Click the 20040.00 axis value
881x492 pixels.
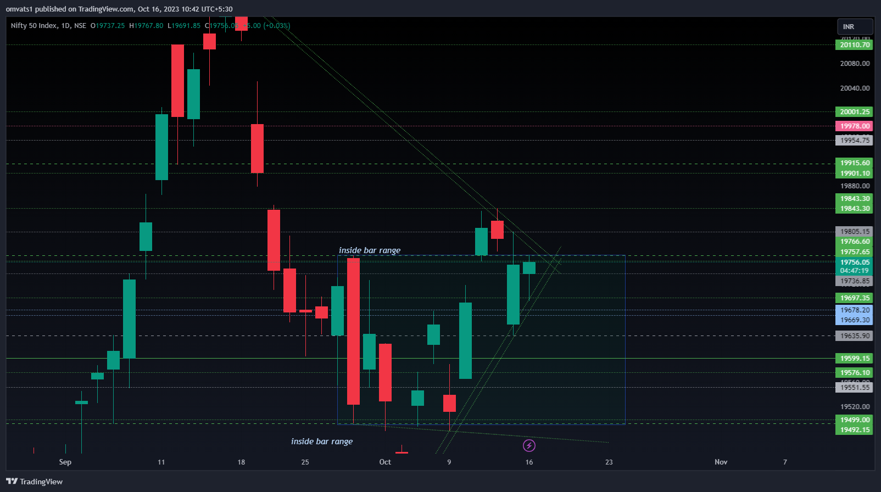pyautogui.click(x=855, y=88)
